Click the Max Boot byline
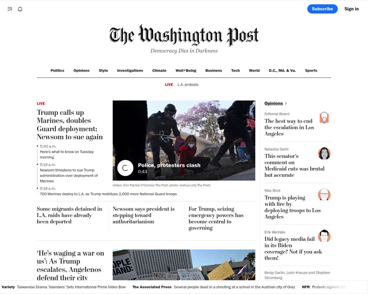Image resolution: width=368 pixels, height=294 pixels. (273, 191)
